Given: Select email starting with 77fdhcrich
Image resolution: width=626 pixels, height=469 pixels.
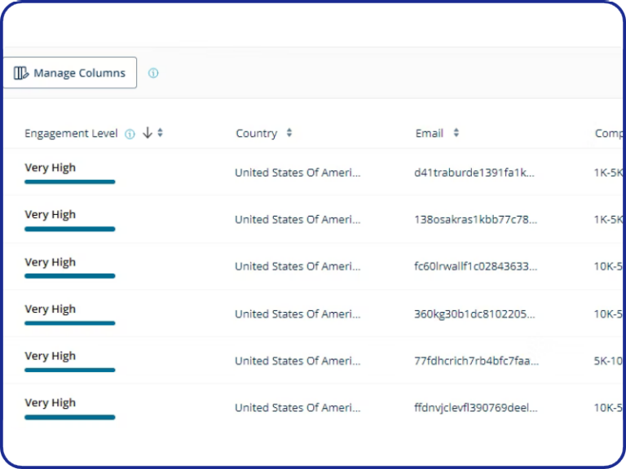Looking at the screenshot, I should (476, 361).
